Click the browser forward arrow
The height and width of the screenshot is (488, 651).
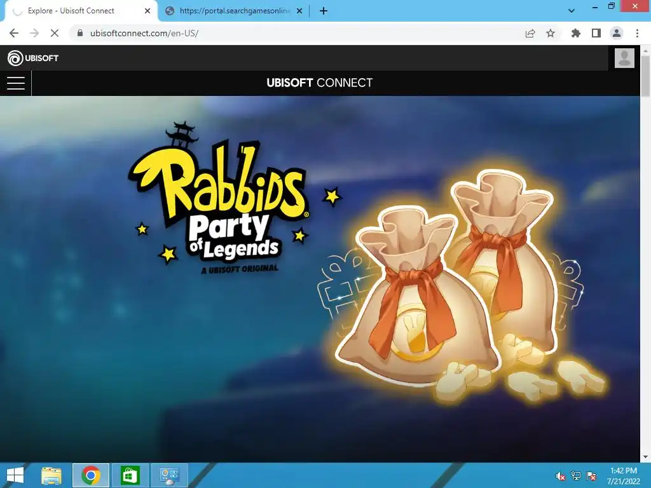[x=34, y=33]
